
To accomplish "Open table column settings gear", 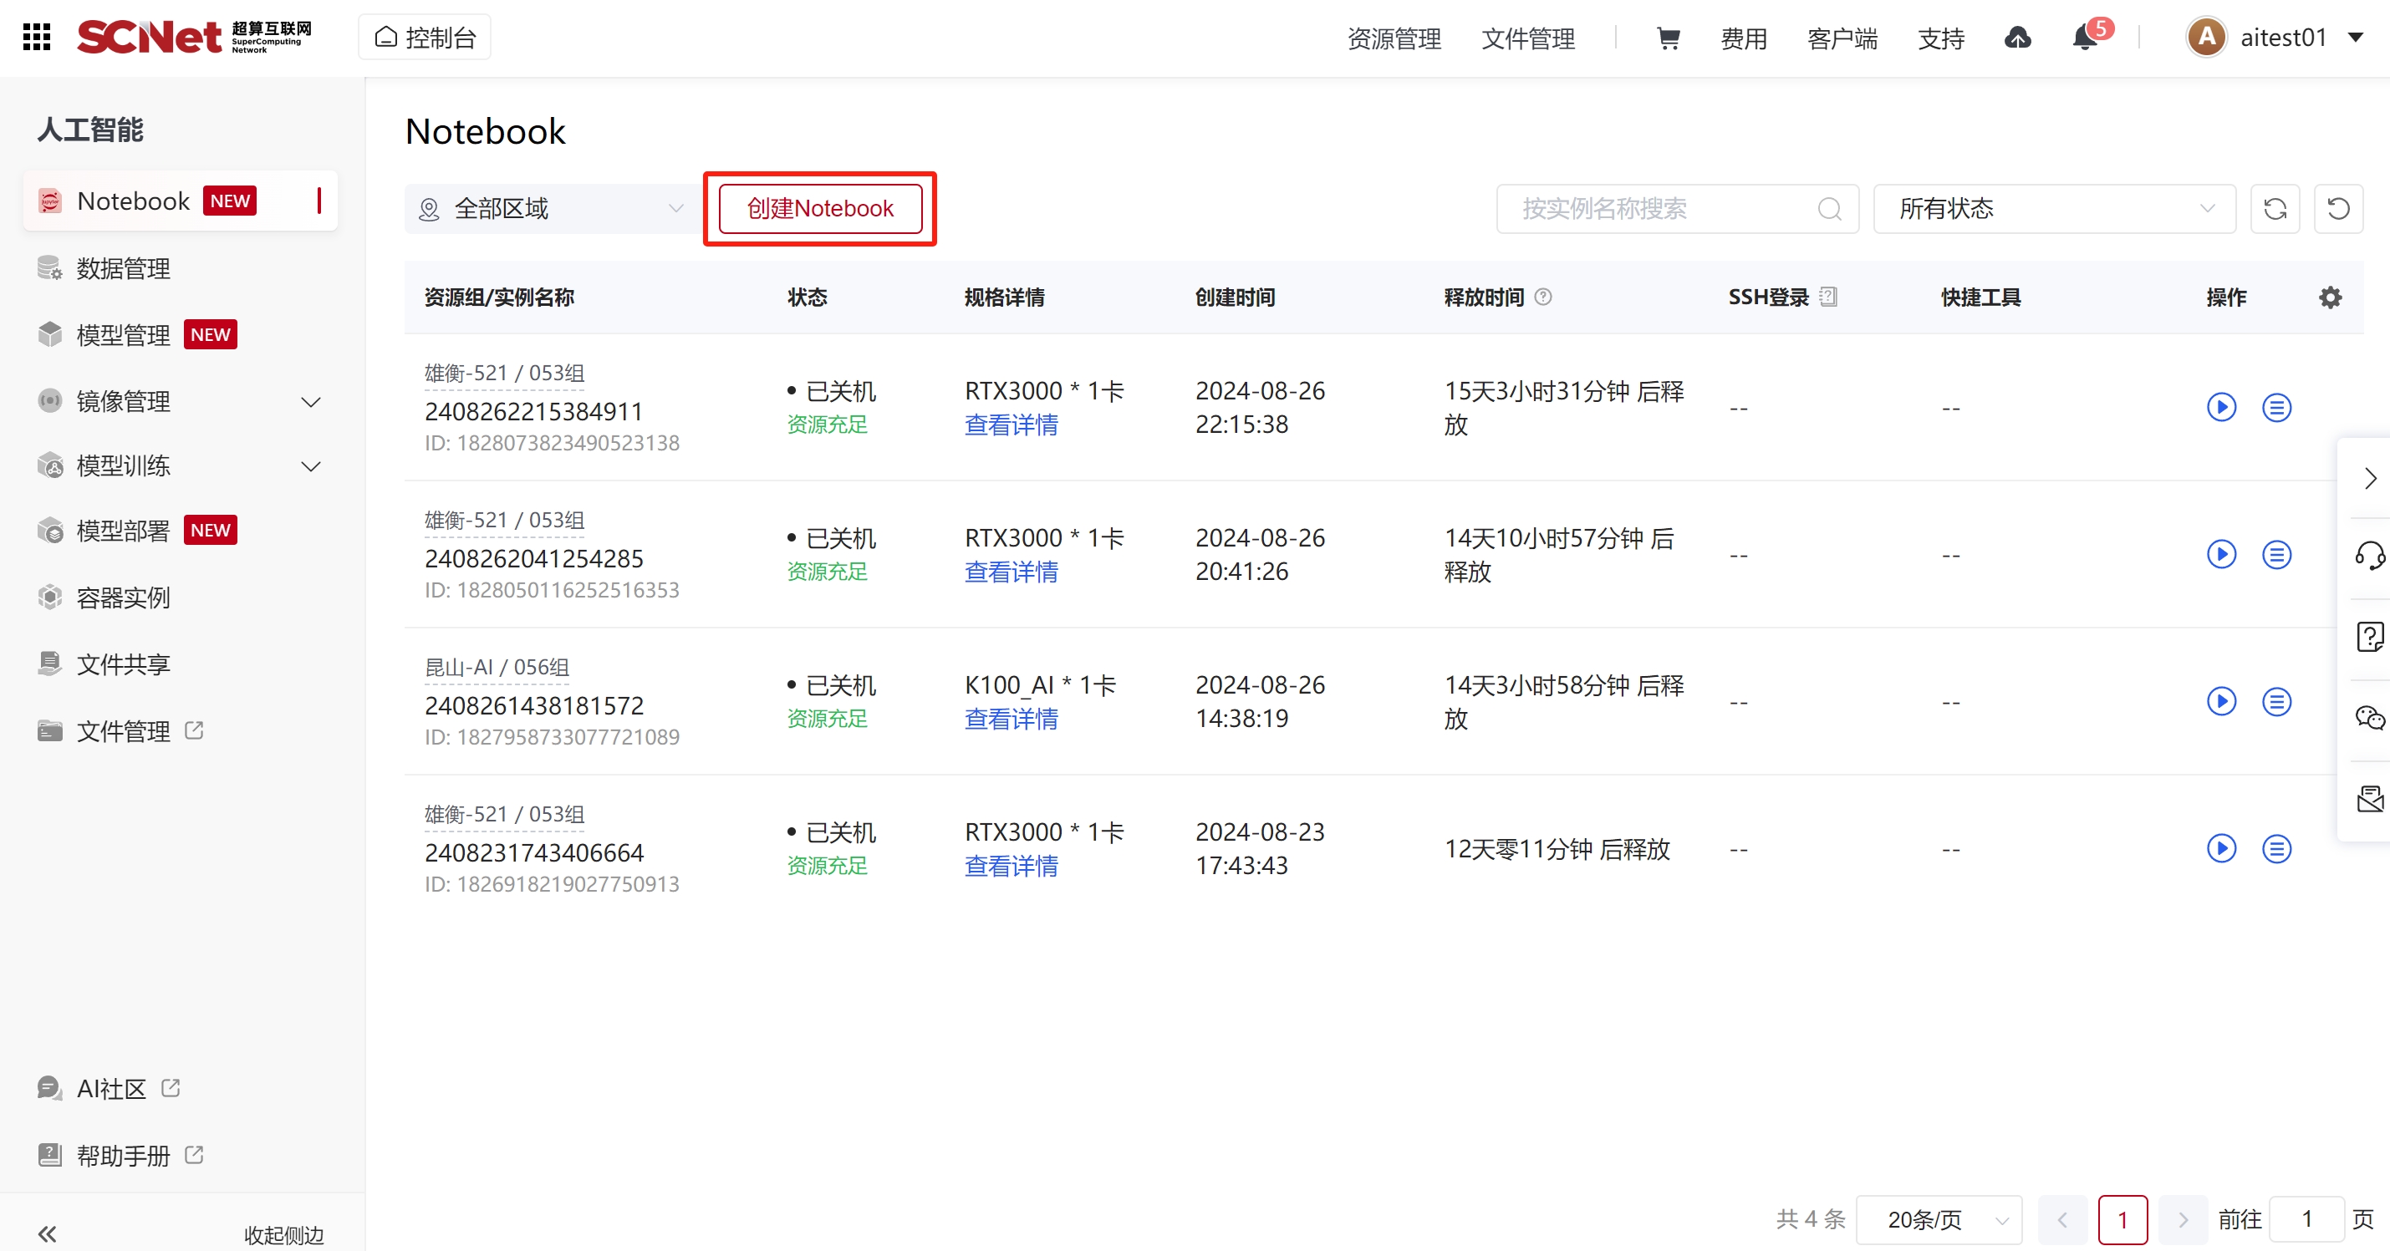I will [x=2330, y=297].
